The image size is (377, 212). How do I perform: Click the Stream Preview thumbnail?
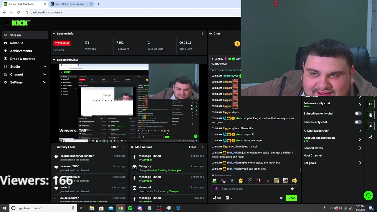pyautogui.click(x=129, y=103)
